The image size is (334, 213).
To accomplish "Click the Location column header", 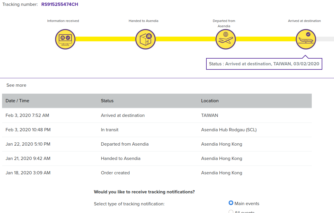I will 210,101.
